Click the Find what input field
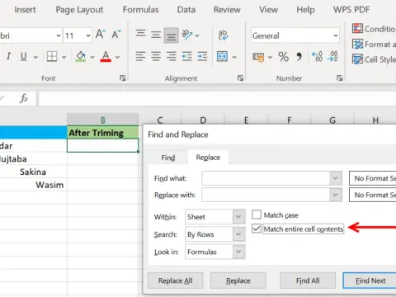This screenshot has width=396, height=297. [x=266, y=178]
